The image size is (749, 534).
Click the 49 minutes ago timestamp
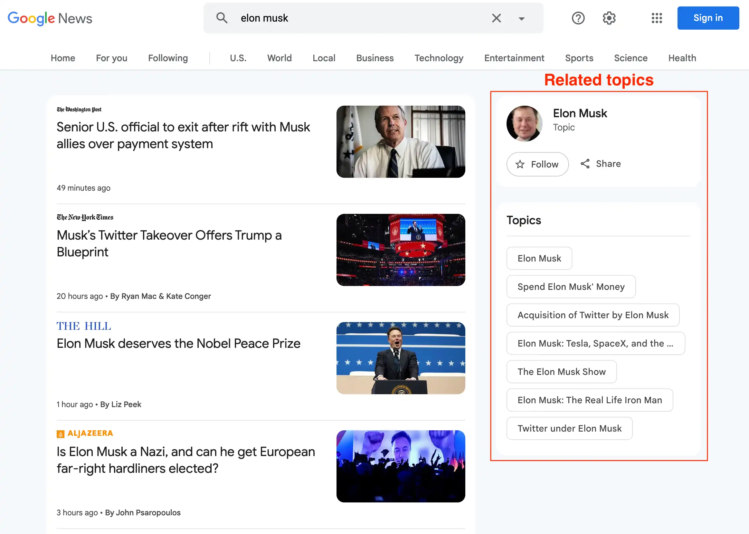tap(83, 188)
